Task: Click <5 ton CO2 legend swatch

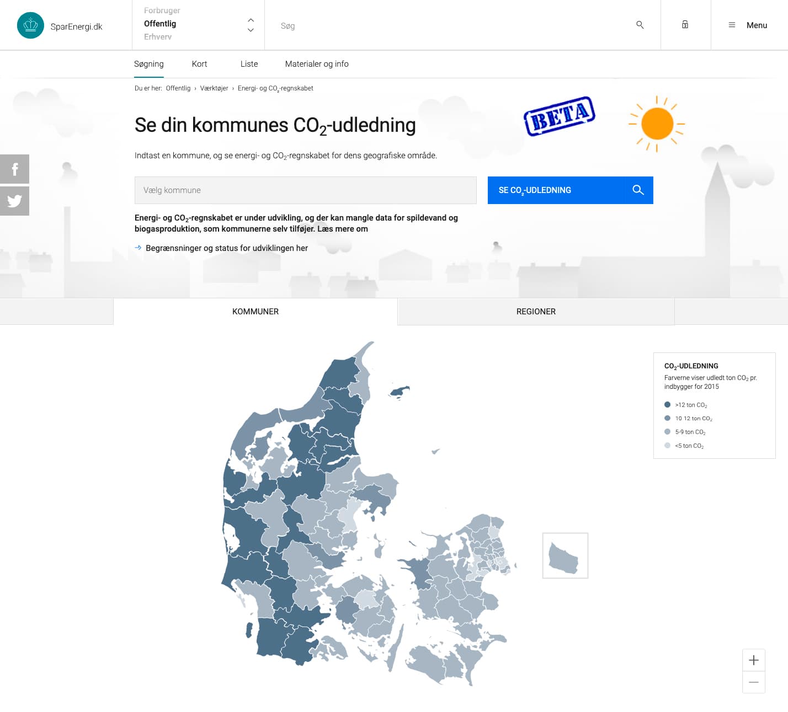Action: click(x=667, y=446)
